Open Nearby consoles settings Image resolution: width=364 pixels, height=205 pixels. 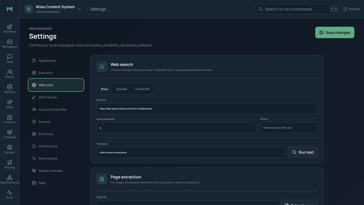pyautogui.click(x=56, y=171)
